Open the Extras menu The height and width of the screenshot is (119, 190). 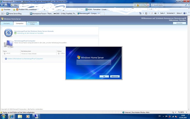pyautogui.click(x=179, y=13)
